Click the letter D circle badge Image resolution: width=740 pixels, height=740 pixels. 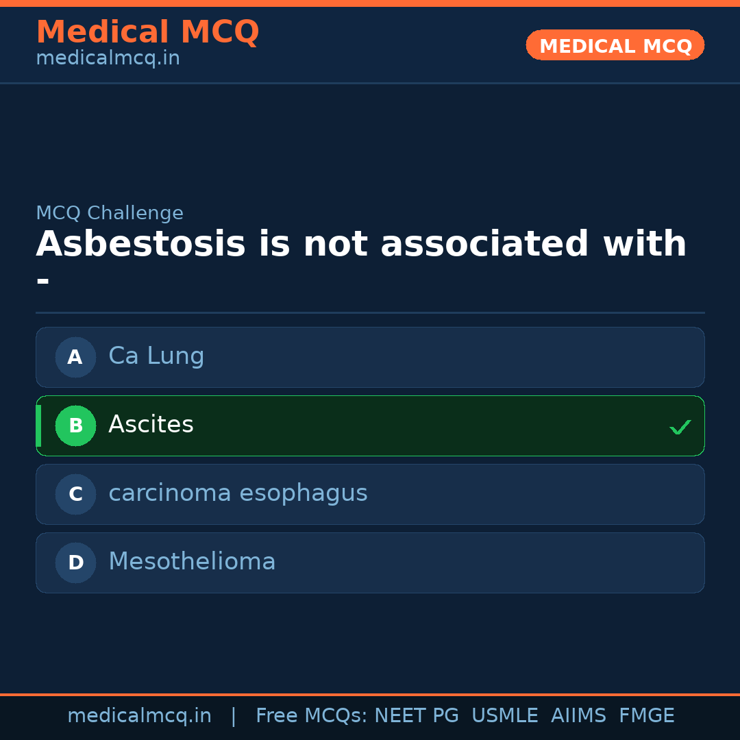(x=75, y=563)
